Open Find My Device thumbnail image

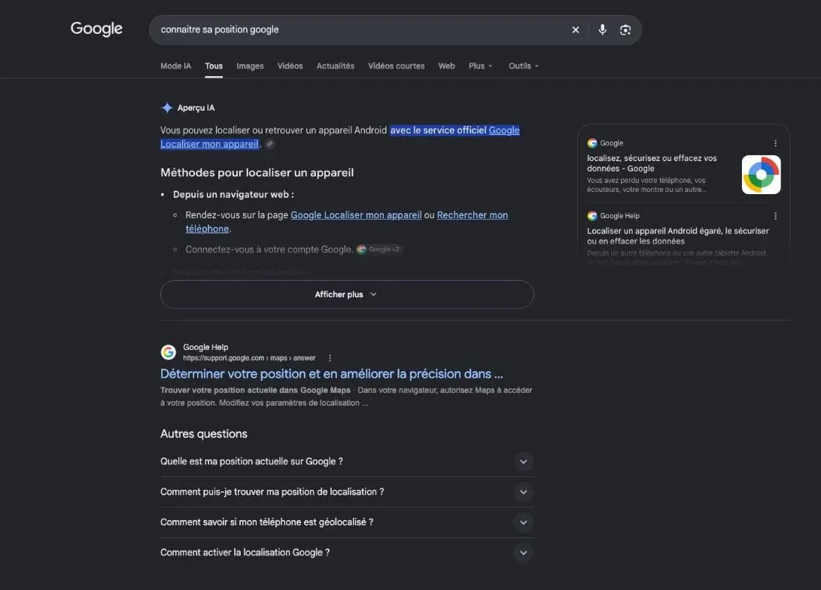[761, 175]
